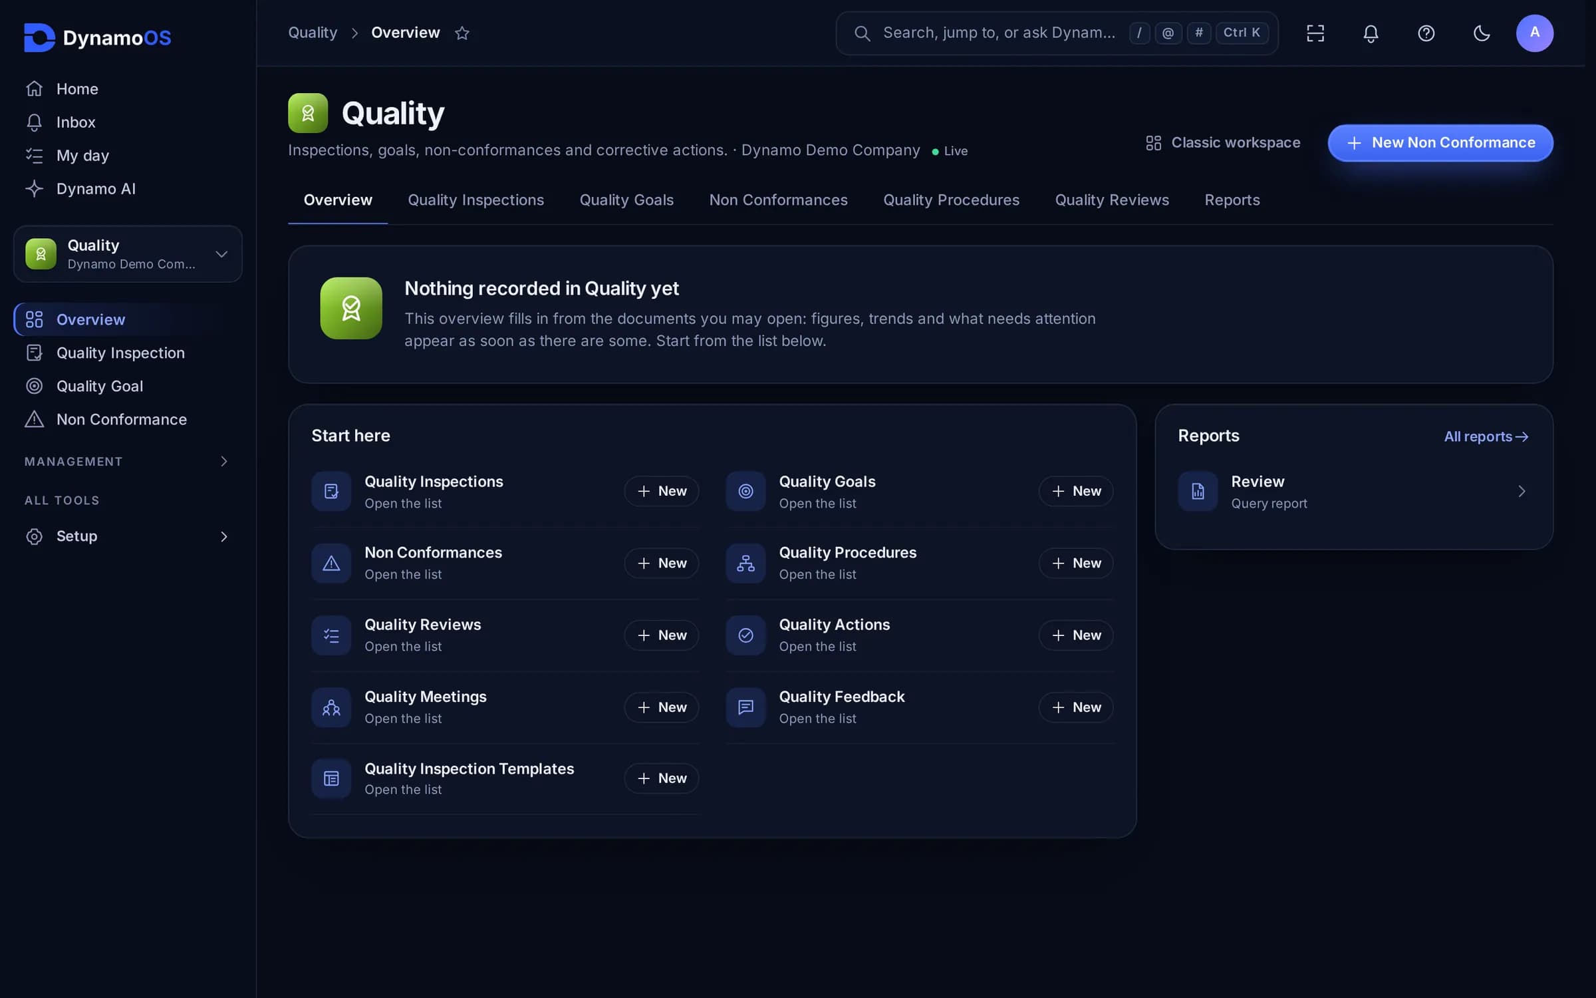
Task: Select Non Conformance in the sidebar
Action: [x=127, y=419]
